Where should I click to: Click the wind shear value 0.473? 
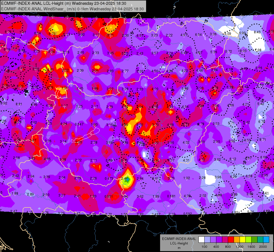click(x=109, y=178)
